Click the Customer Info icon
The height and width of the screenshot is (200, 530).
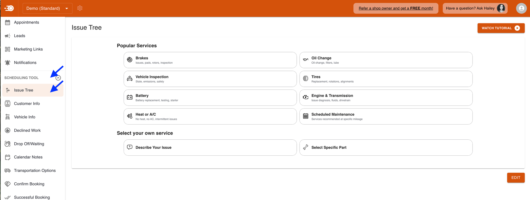click(7, 104)
